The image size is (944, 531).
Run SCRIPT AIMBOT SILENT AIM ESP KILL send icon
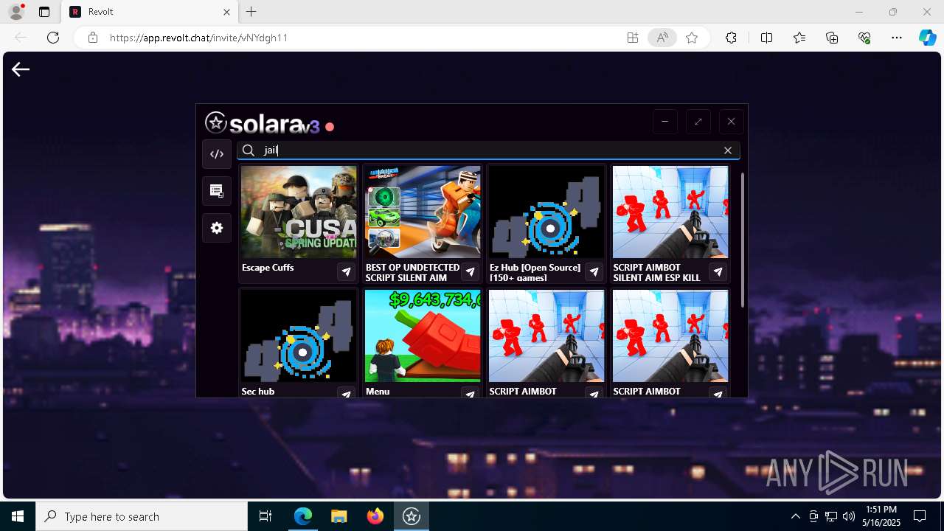coord(718,272)
